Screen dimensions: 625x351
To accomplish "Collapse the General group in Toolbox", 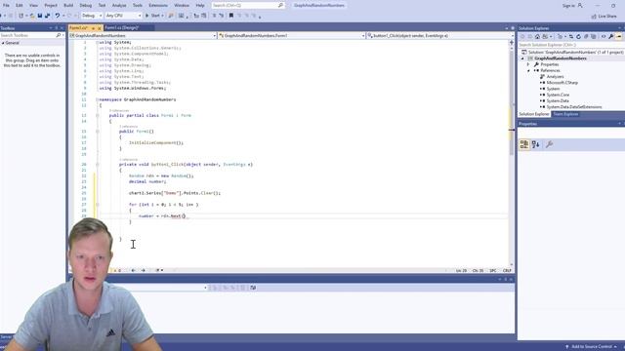I will point(3,43).
